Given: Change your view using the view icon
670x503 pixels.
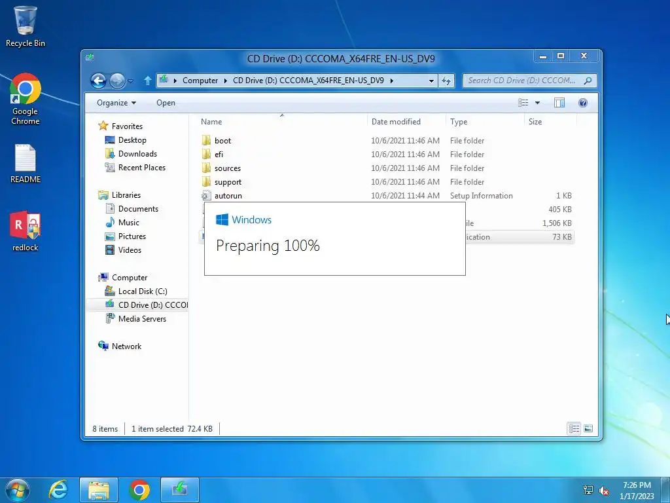Looking at the screenshot, I should 523,103.
